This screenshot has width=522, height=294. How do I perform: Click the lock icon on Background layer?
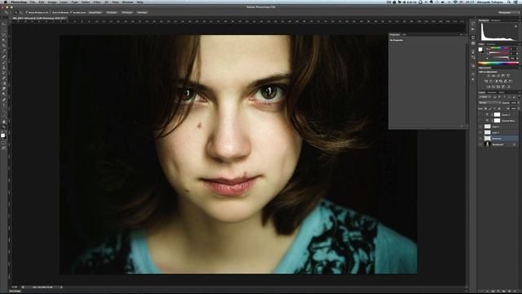click(514, 145)
